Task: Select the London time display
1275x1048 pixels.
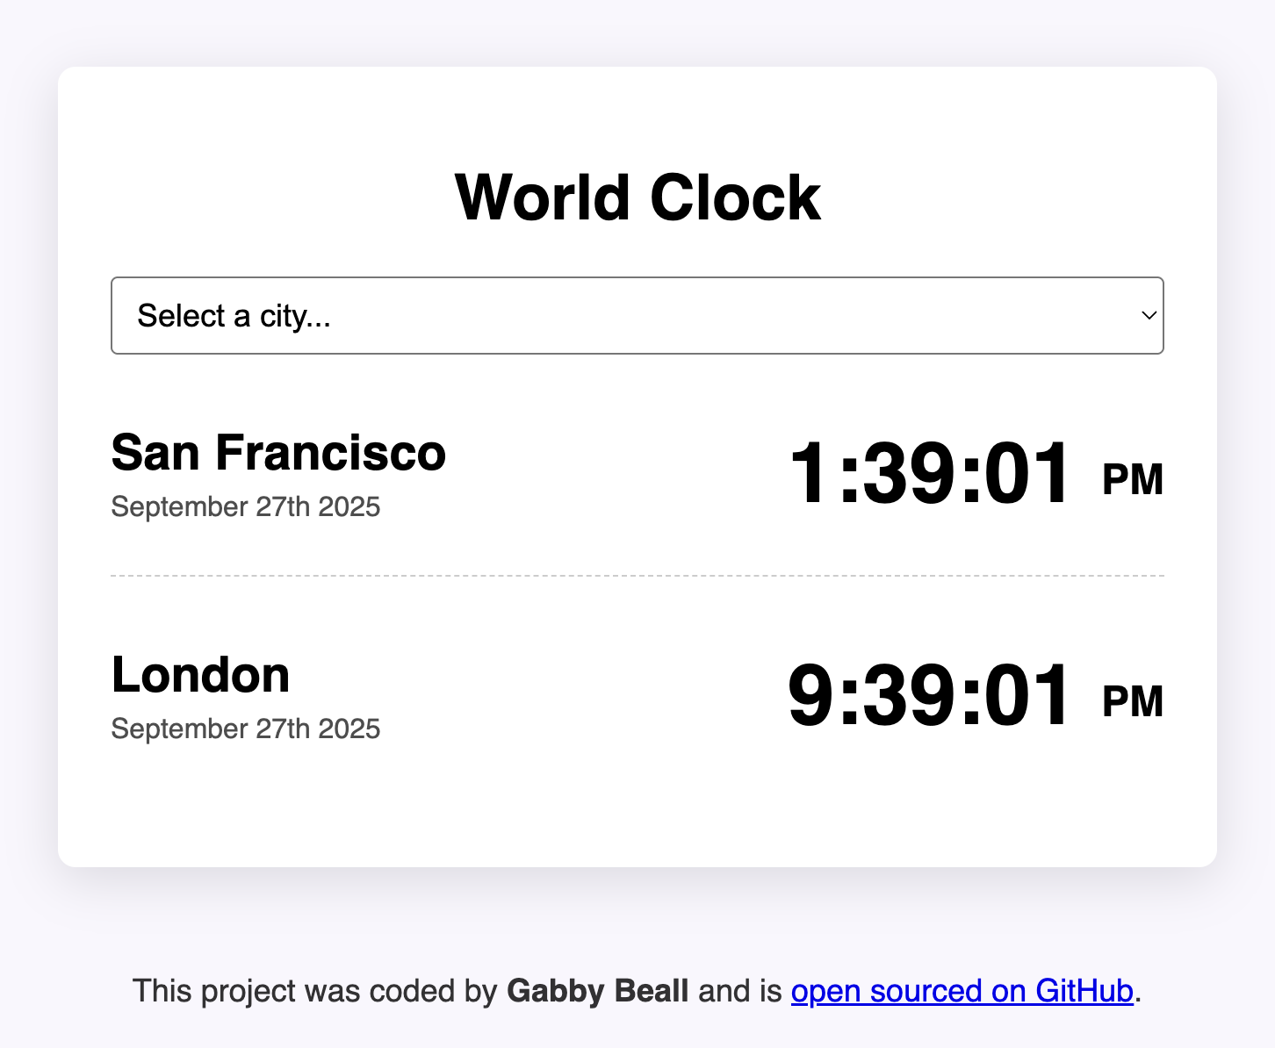Action: [x=930, y=696]
